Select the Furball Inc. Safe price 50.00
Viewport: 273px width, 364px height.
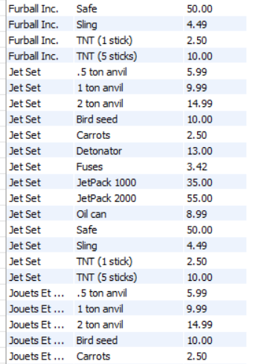tap(215, 9)
